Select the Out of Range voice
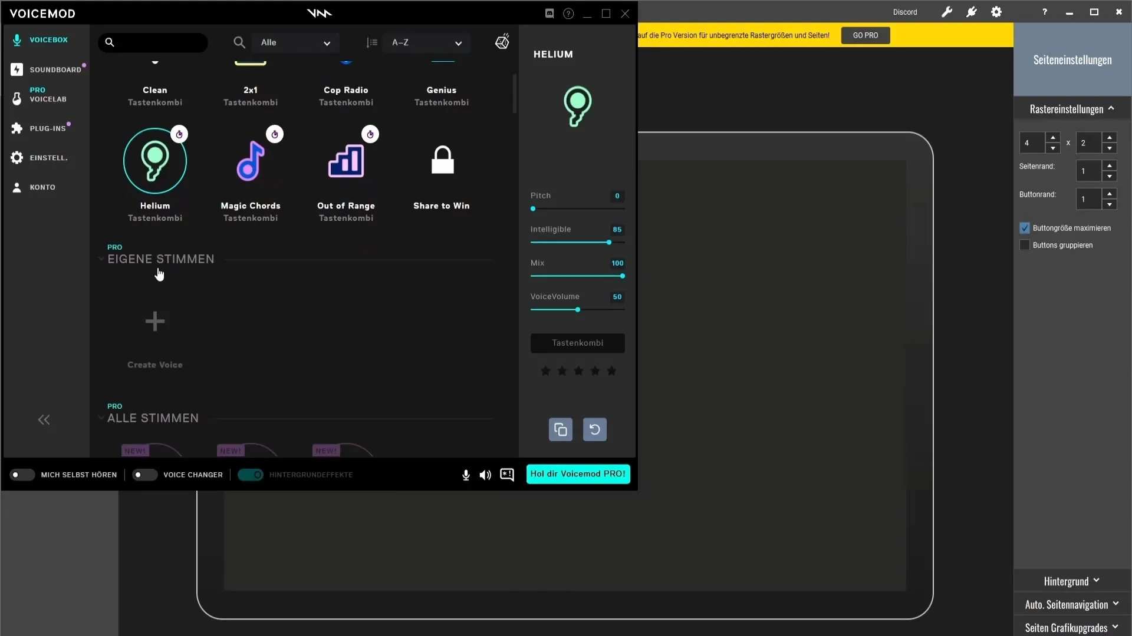The width and height of the screenshot is (1132, 636). pyautogui.click(x=346, y=161)
